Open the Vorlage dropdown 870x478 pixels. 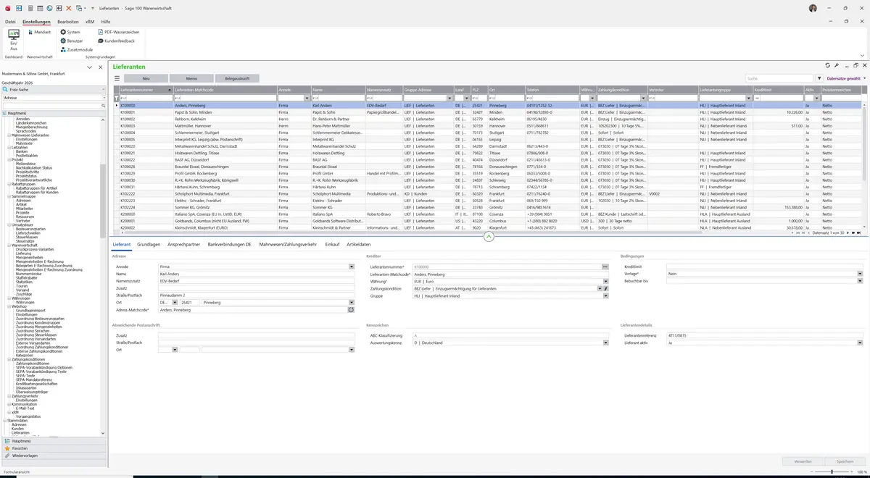pos(860,274)
